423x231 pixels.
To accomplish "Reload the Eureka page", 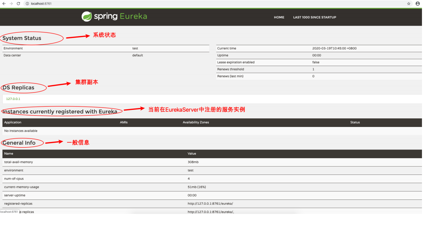I will pos(18,3).
